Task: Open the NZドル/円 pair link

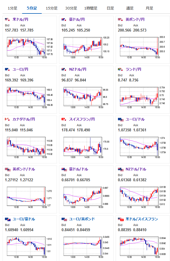Action: pyautogui.click(x=78, y=69)
